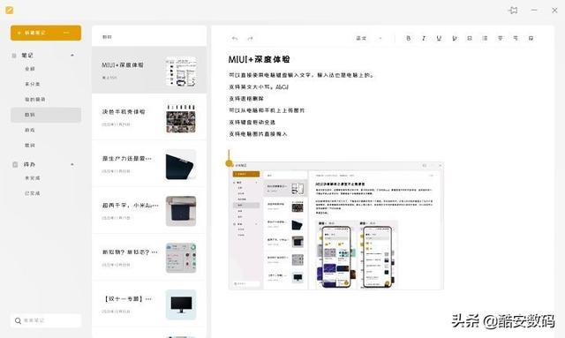
Task: Click the line 支持电脑图片直接拖入
Action: click(258, 134)
